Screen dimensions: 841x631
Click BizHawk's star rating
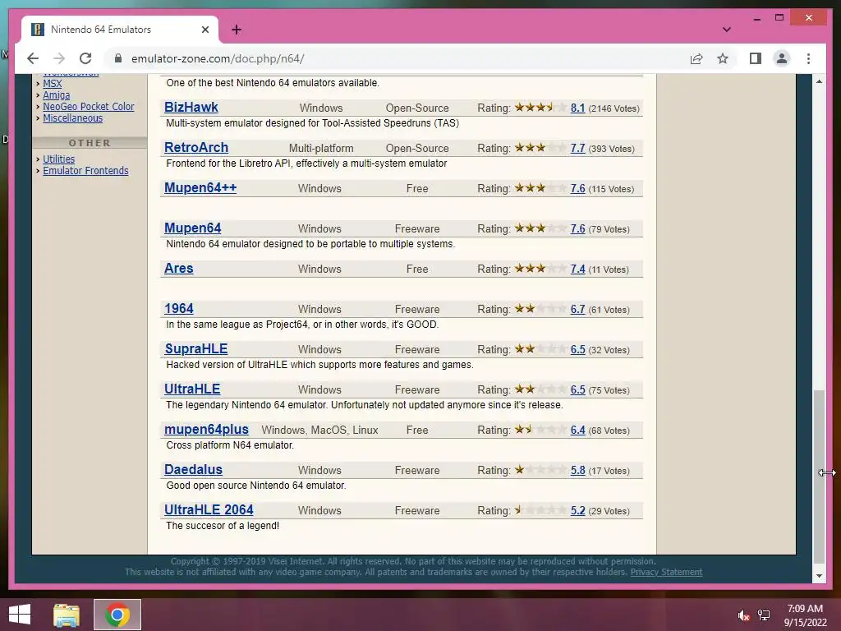(540, 108)
